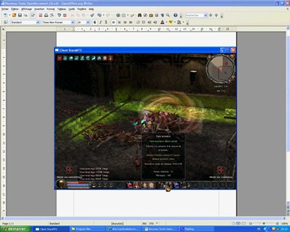Image resolution: width=290 pixels, height=232 pixels.
Task: Click the Hyperlink globe icon
Action: tap(118, 15)
